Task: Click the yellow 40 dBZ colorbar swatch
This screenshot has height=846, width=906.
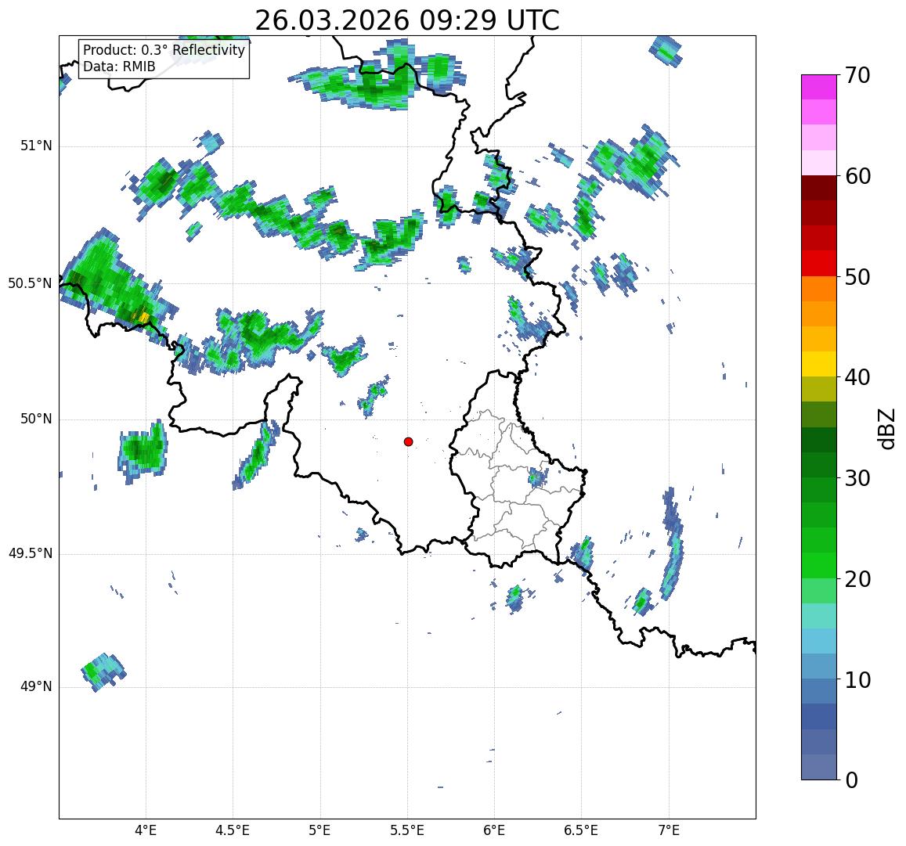Action: coord(819,365)
